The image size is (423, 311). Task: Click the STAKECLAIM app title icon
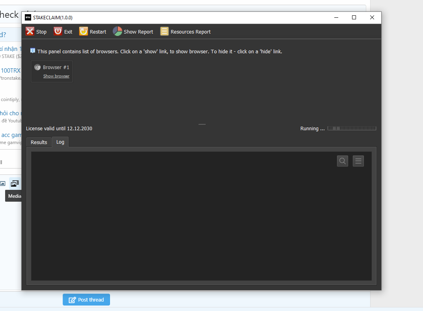(28, 17)
